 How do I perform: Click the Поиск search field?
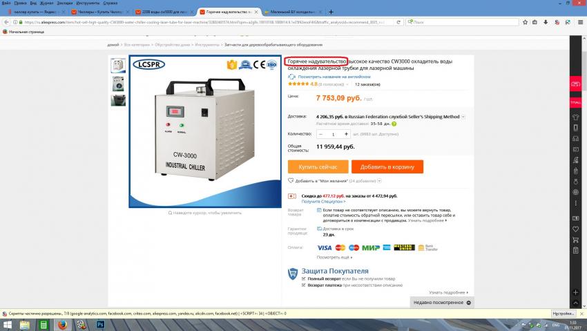pos(463,22)
